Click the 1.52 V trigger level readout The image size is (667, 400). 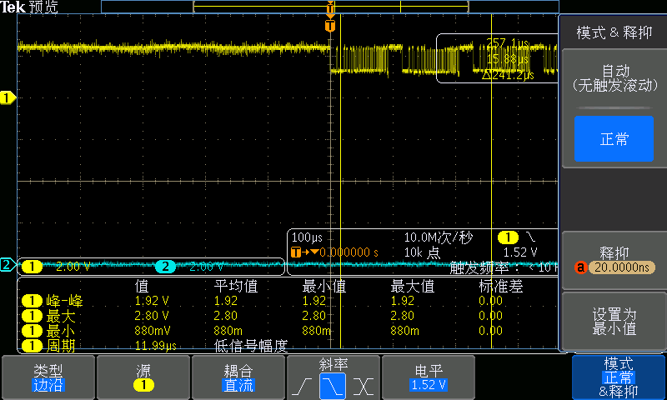click(x=519, y=252)
